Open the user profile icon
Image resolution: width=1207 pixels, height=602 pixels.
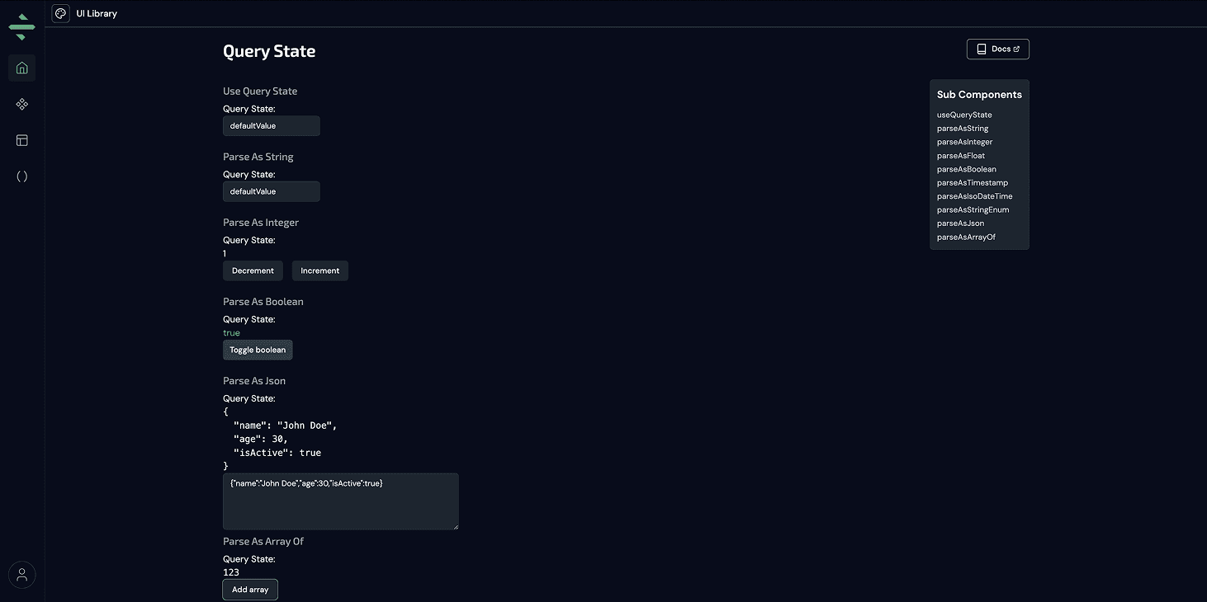[22, 575]
